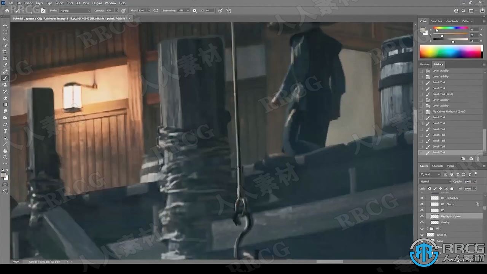
Task: Expand the FG 1 layer group
Action: point(427,228)
